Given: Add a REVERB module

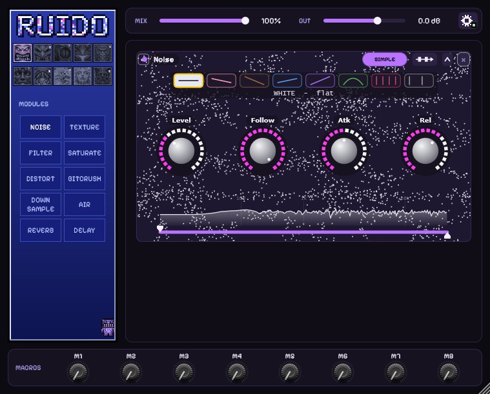Looking at the screenshot, I should pyautogui.click(x=41, y=230).
